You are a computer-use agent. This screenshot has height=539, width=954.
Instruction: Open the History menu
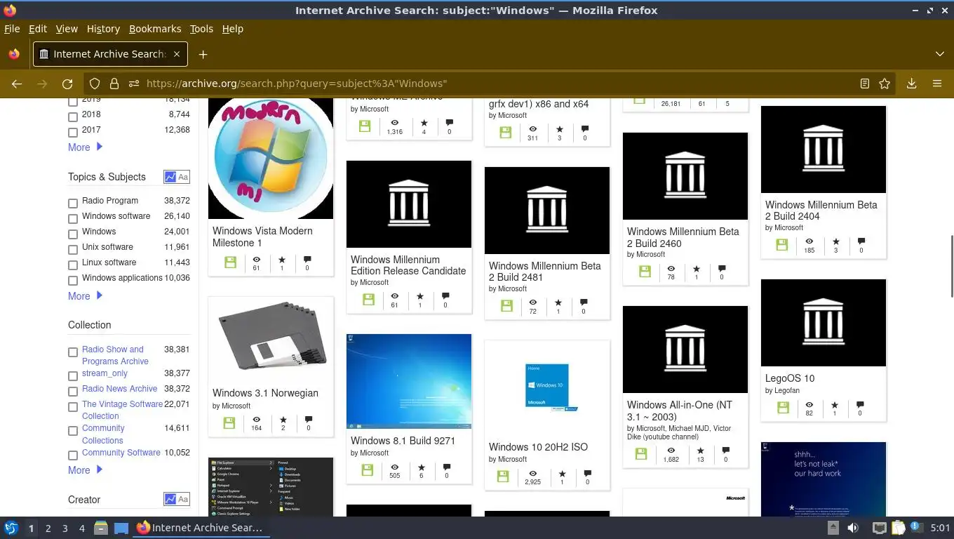(103, 29)
